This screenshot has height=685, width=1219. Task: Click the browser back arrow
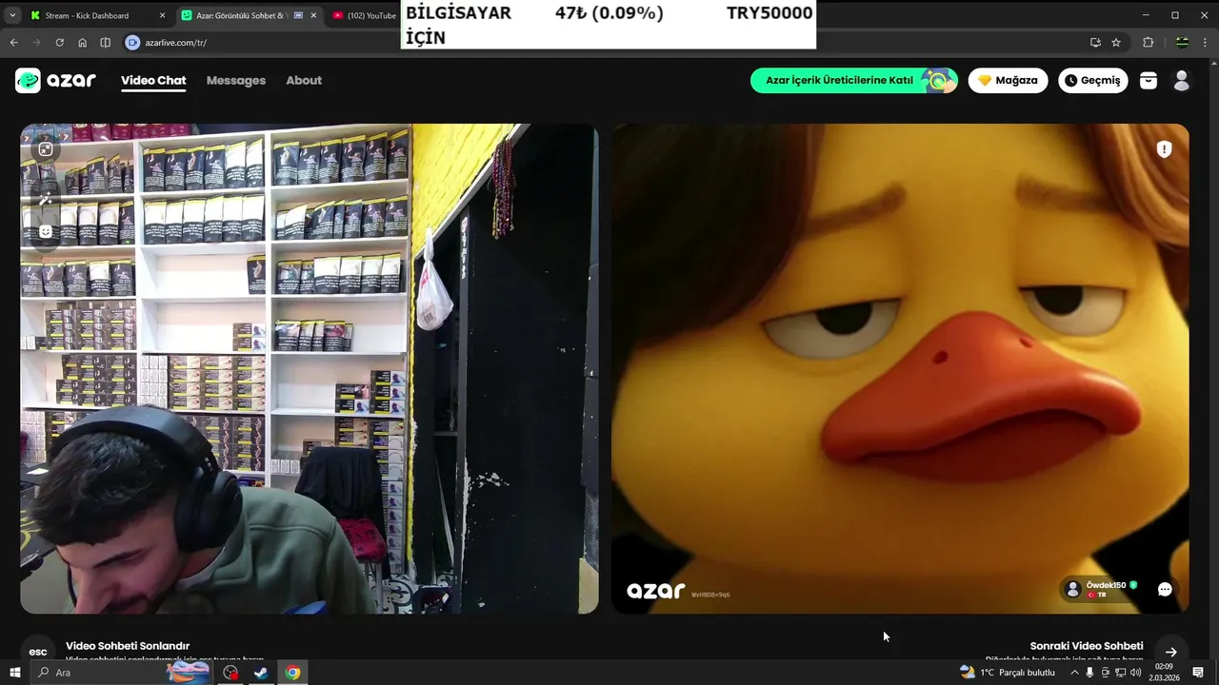[x=13, y=43]
